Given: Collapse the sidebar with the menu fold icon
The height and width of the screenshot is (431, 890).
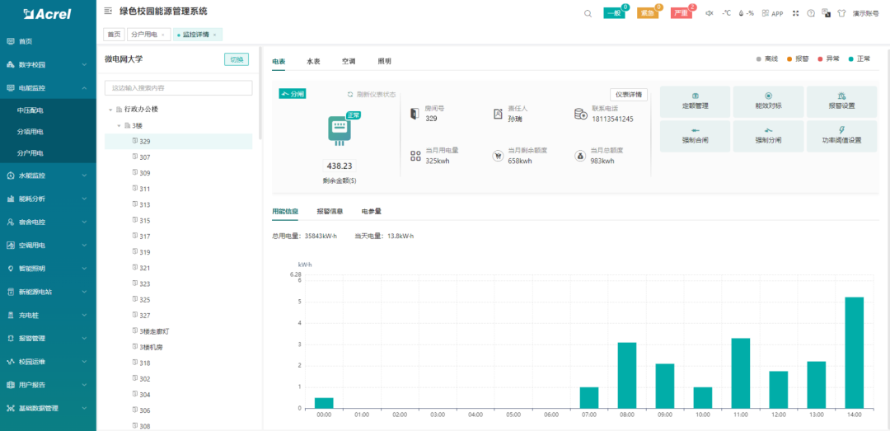Looking at the screenshot, I should (108, 11).
